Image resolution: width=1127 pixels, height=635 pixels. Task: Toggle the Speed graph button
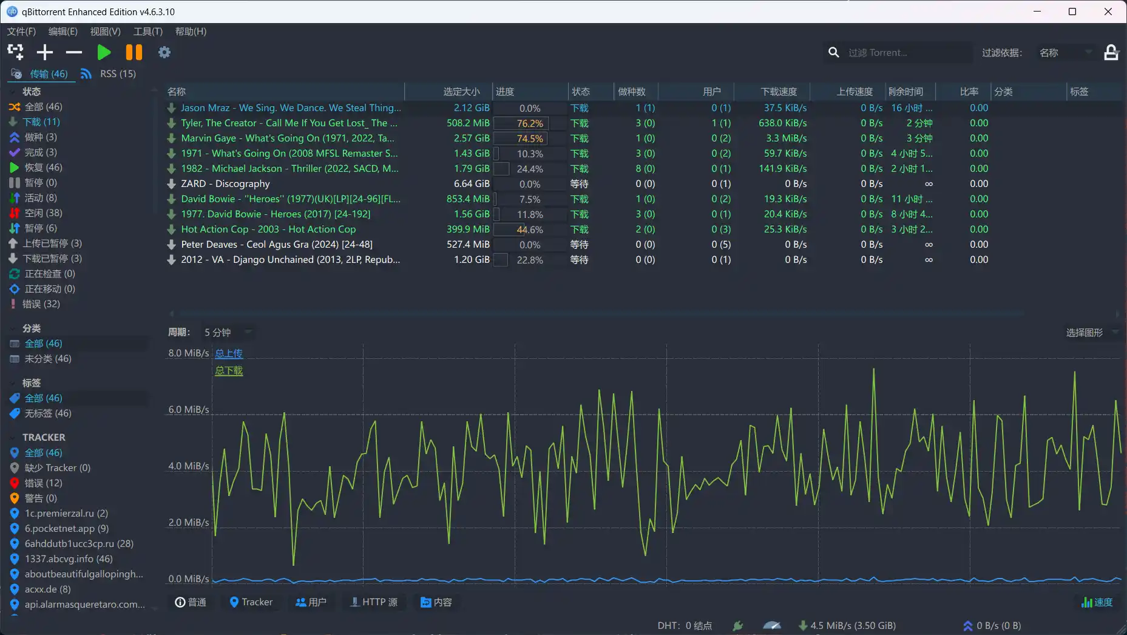coord(1097,602)
